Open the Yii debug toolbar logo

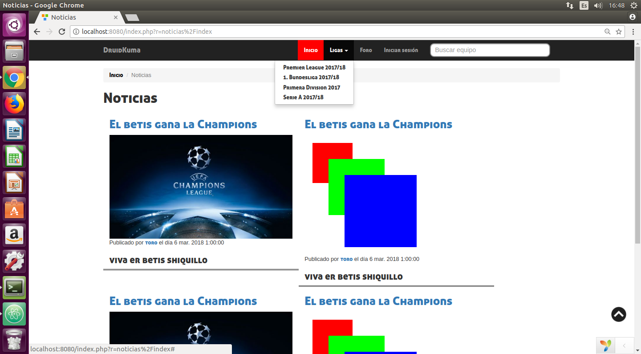605,345
